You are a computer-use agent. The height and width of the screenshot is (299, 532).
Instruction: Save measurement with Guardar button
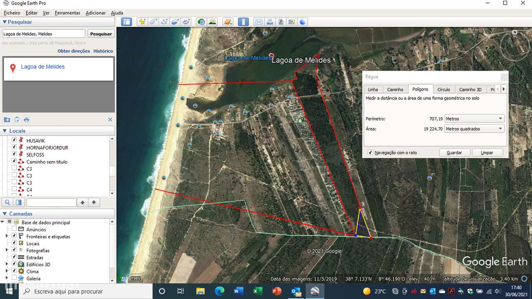coord(454,152)
